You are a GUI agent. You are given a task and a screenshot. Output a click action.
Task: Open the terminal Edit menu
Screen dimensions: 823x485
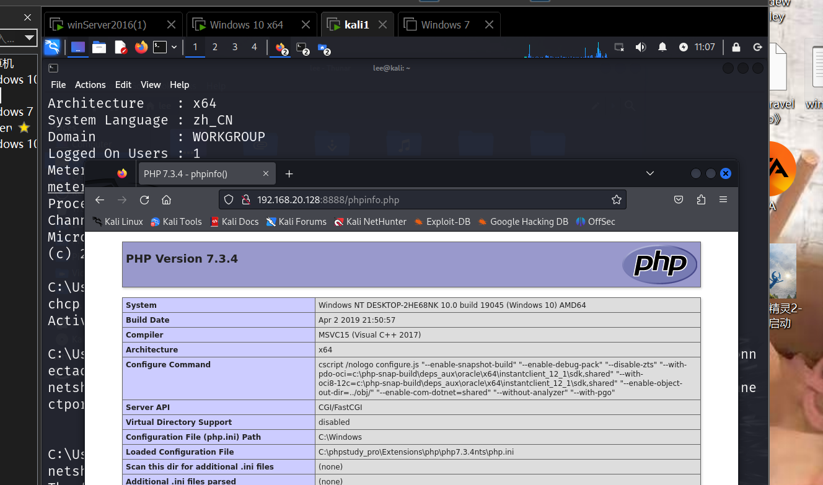(x=123, y=85)
